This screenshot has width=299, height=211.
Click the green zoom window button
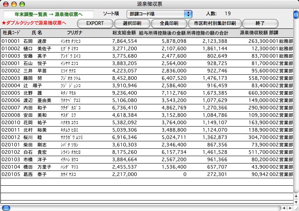point(22,4)
